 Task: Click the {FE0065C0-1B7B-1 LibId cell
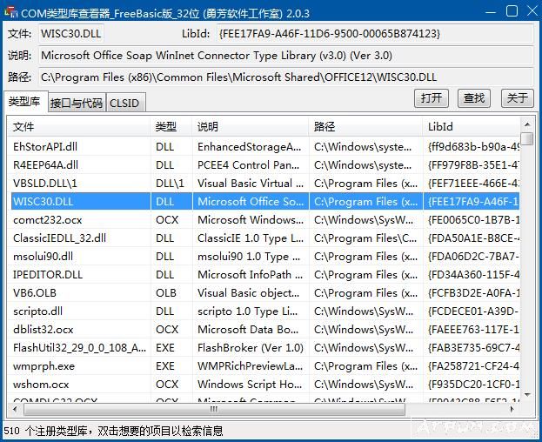pyautogui.click(x=472, y=220)
